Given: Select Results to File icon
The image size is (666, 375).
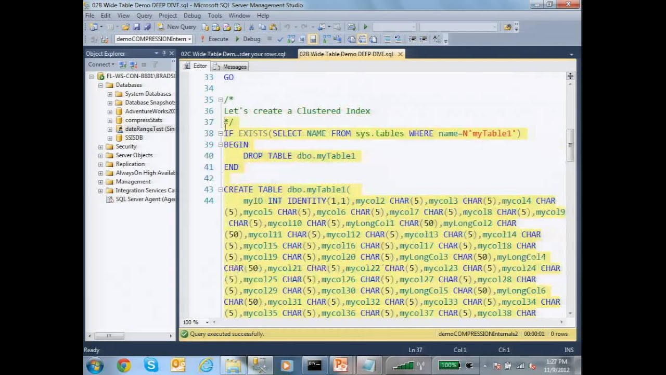Looking at the screenshot, I should [373, 39].
